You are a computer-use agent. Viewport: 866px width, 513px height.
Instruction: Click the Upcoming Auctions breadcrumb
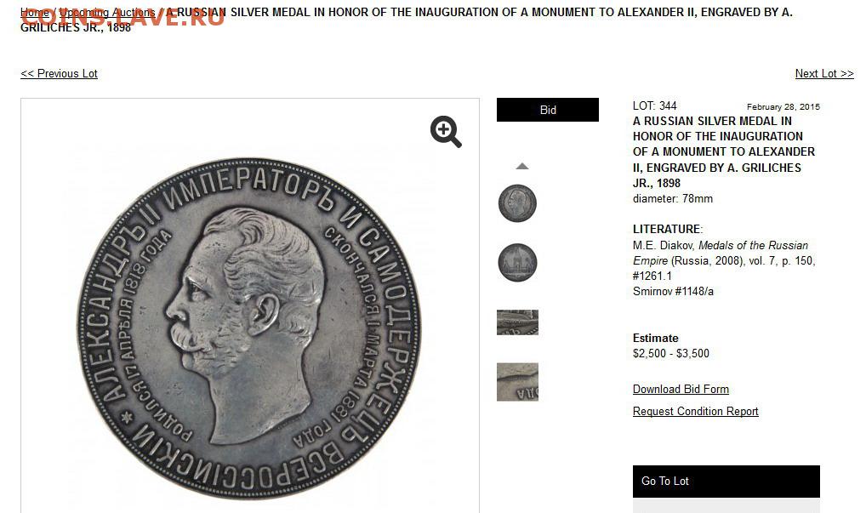tap(107, 12)
